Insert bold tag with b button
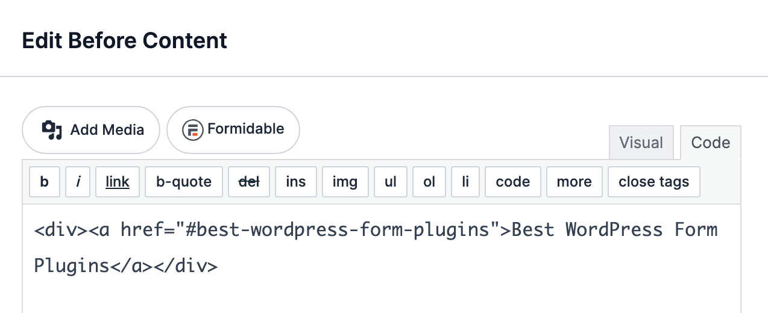The width and height of the screenshot is (768, 313). (x=45, y=182)
